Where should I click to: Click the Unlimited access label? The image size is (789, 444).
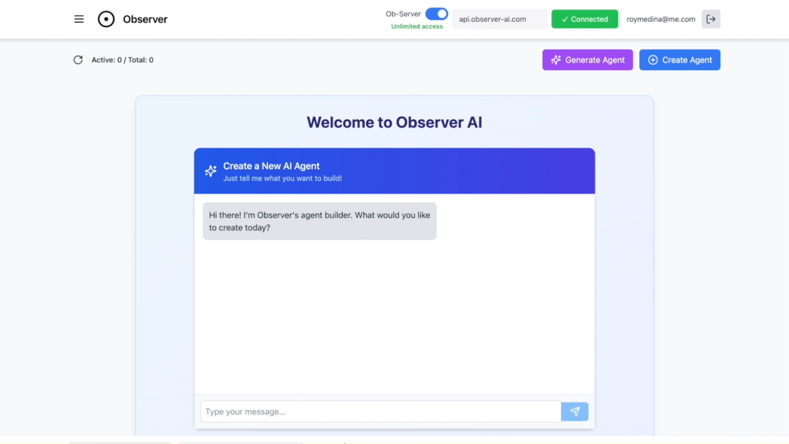click(416, 26)
